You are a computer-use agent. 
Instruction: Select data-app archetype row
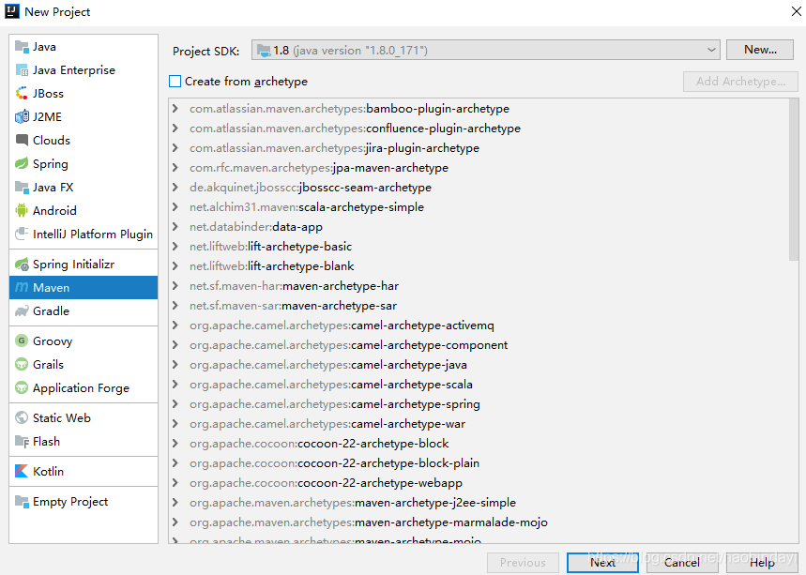[x=479, y=227]
